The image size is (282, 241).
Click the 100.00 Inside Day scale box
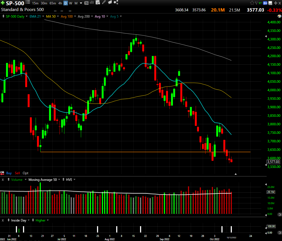point(271,226)
